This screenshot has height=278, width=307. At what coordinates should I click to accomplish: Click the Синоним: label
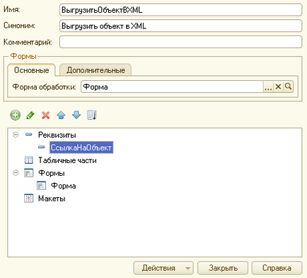point(19,26)
